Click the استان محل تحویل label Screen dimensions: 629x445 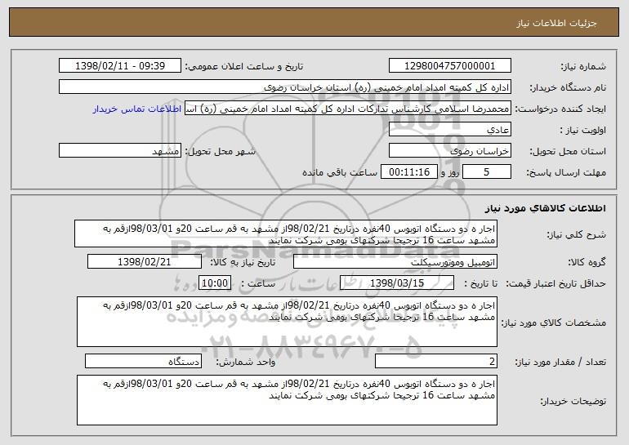[x=568, y=152]
